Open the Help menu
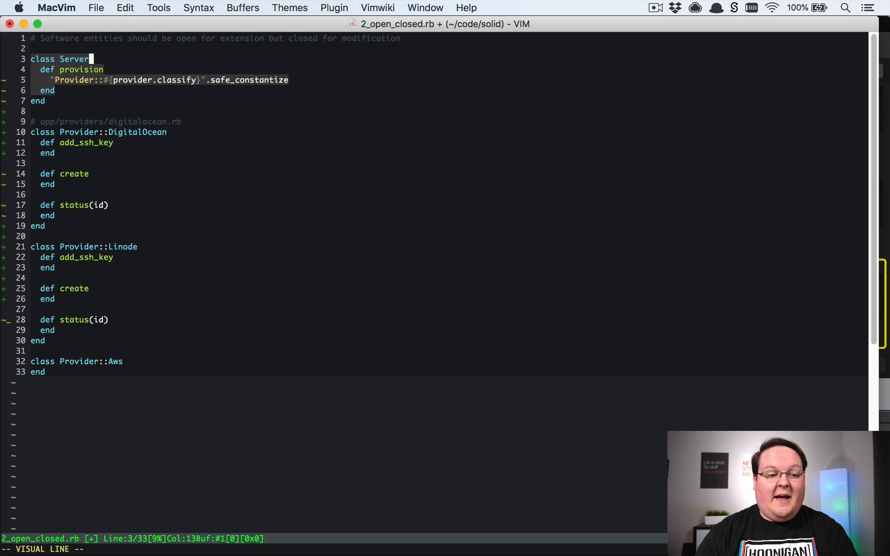The height and width of the screenshot is (556, 890). coord(466,7)
